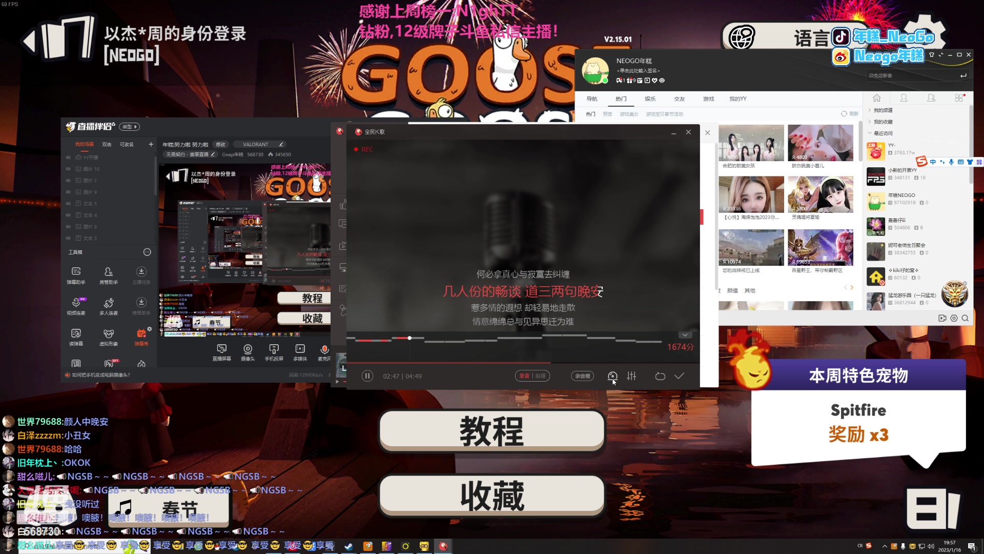The image size is (984, 554).
Task: Open 视频连麦 PK tool
Action: pos(76,306)
